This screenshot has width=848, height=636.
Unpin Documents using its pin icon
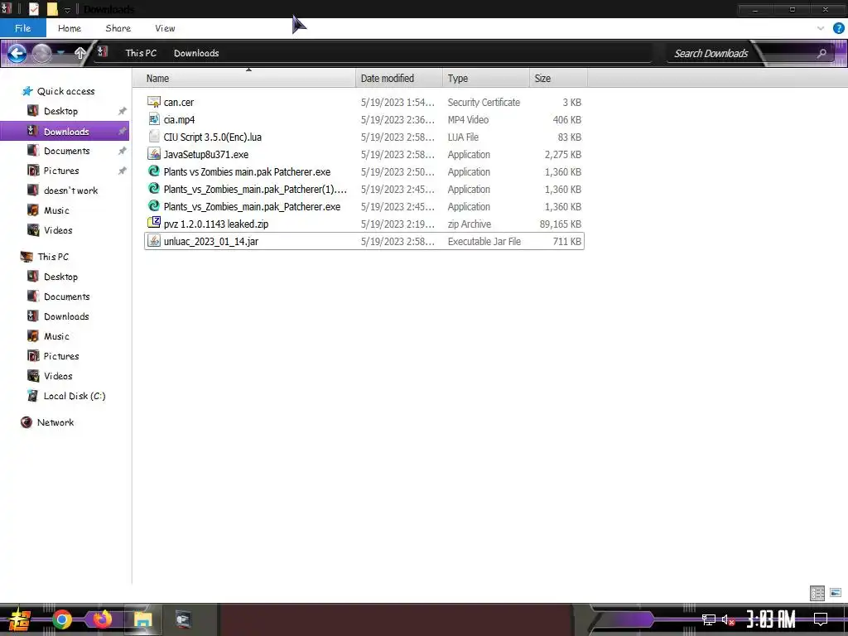tap(123, 151)
